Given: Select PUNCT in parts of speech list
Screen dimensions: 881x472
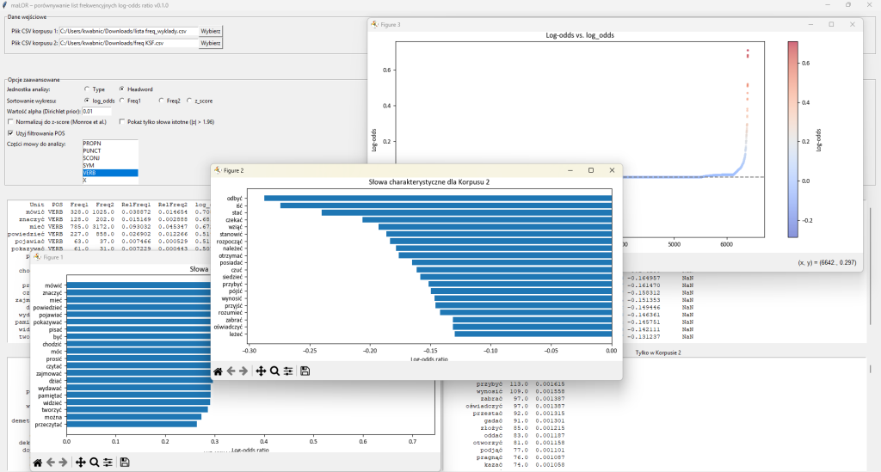Looking at the screenshot, I should (110, 151).
